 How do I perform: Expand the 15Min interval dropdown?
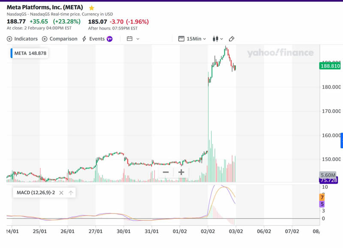193,39
